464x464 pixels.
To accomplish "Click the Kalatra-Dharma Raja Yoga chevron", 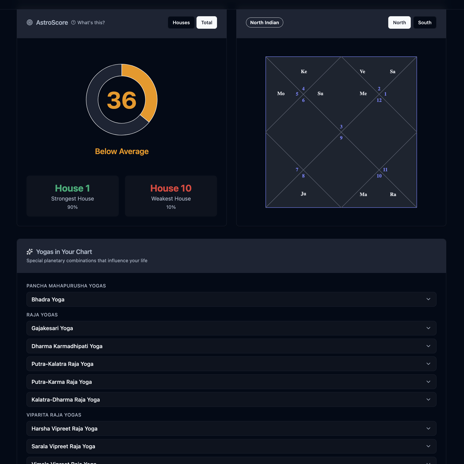I will (x=428, y=400).
